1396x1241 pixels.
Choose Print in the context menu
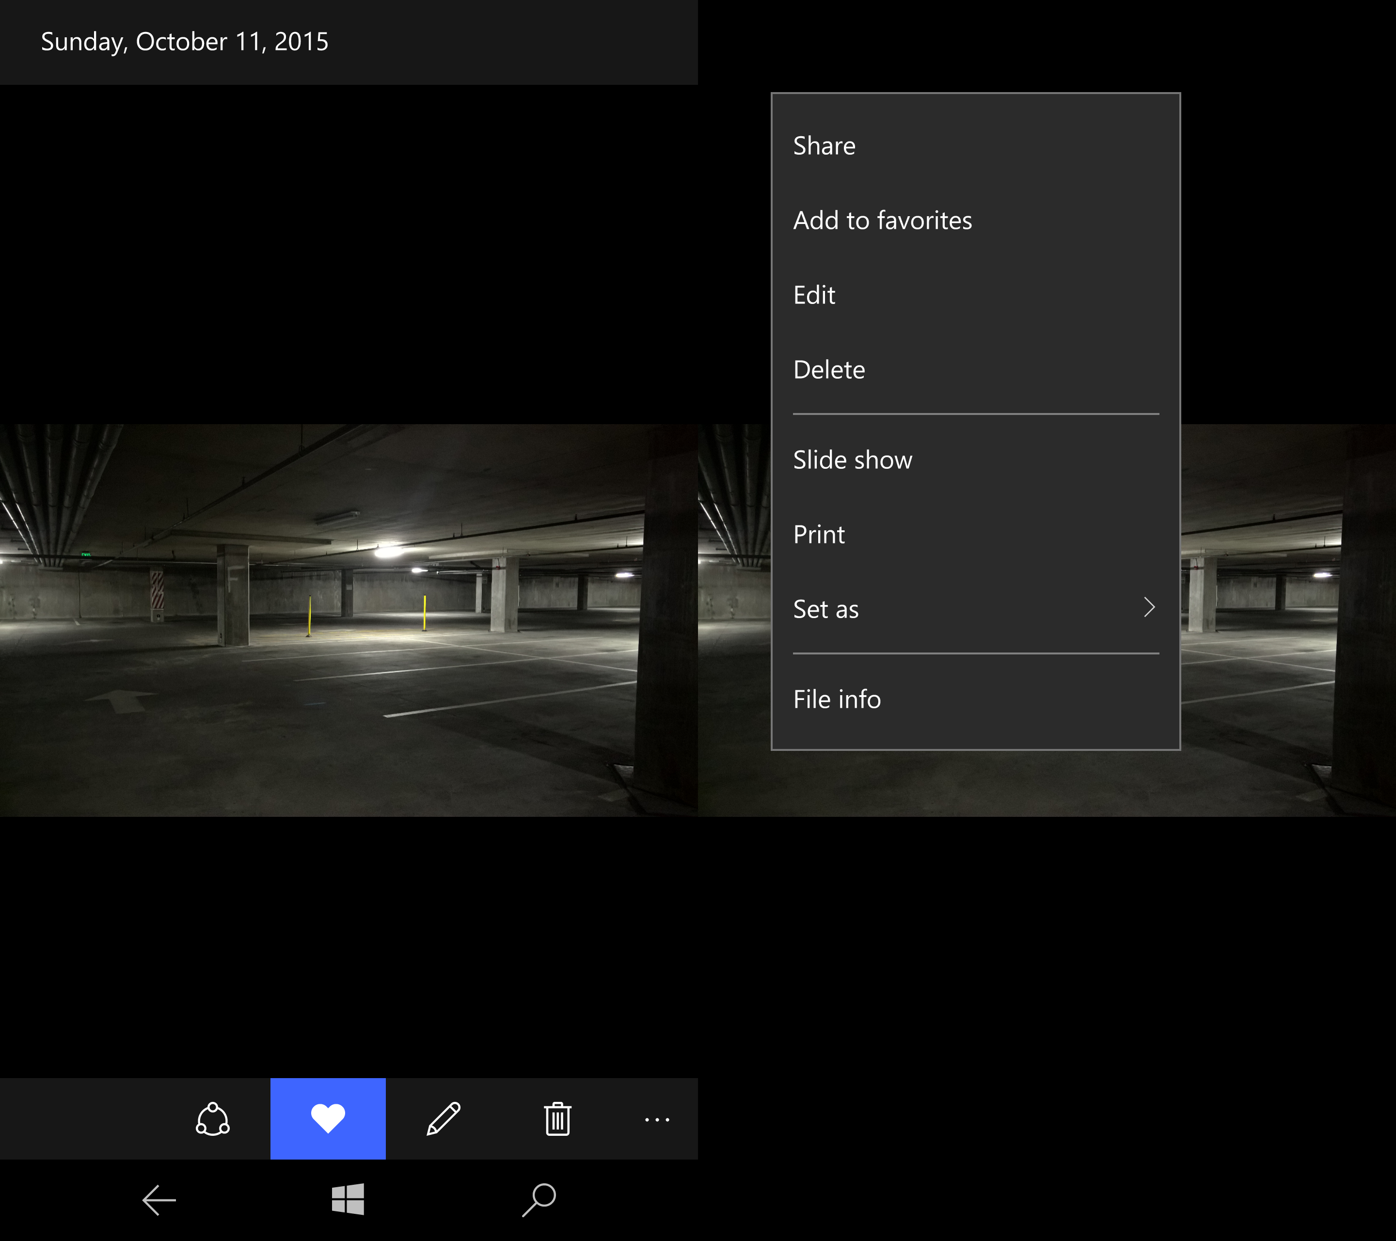click(x=975, y=534)
